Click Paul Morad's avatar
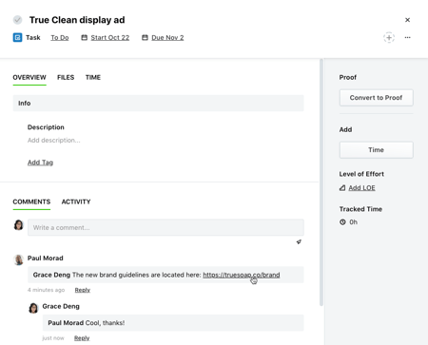The image size is (428, 345). pyautogui.click(x=19, y=259)
